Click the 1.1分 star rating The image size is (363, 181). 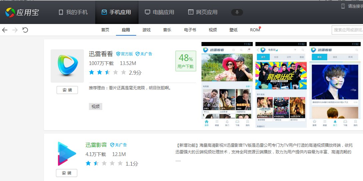[x=112, y=163]
